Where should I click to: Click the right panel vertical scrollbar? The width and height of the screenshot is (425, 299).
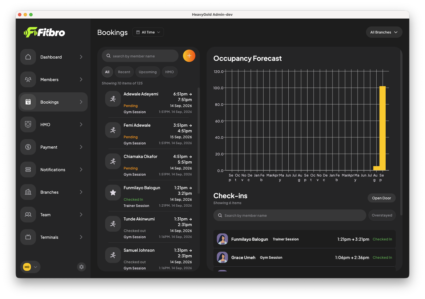point(401,132)
